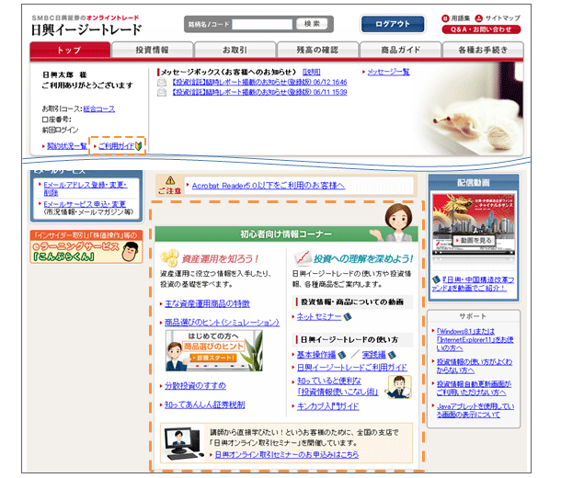Click the 用語集 glossary icon link
Viewport: 561px width, 478px height.
point(445,17)
